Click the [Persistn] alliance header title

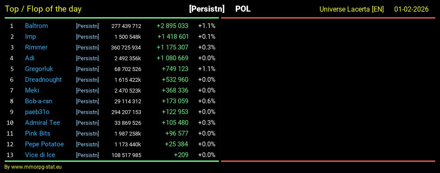[x=206, y=9]
